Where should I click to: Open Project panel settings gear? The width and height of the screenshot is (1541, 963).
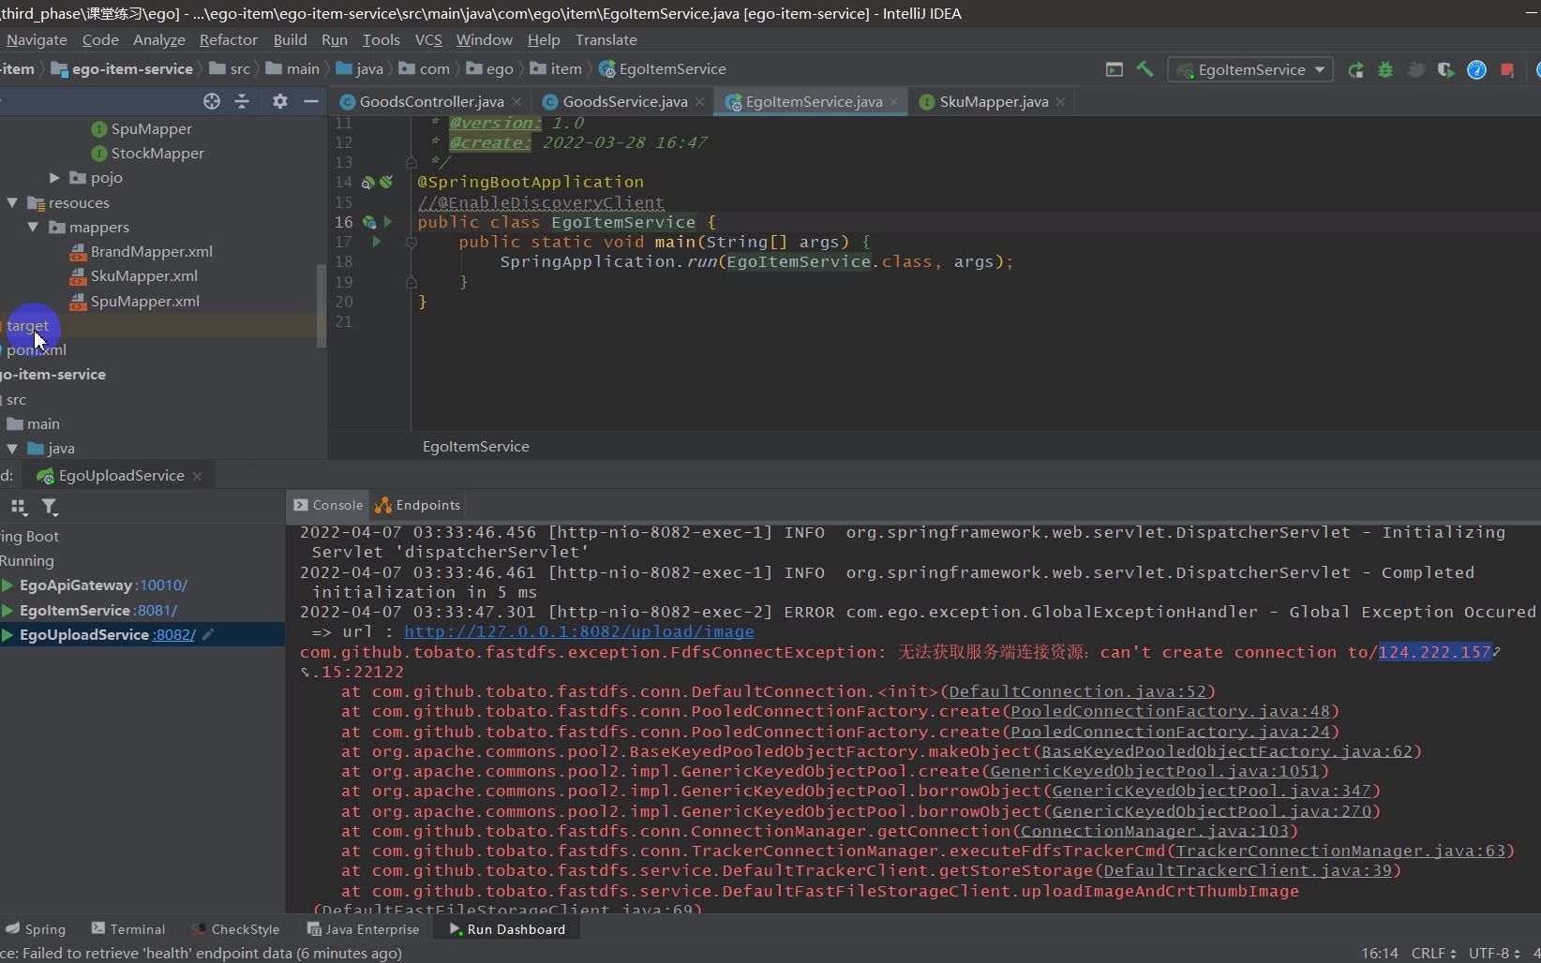point(279,101)
